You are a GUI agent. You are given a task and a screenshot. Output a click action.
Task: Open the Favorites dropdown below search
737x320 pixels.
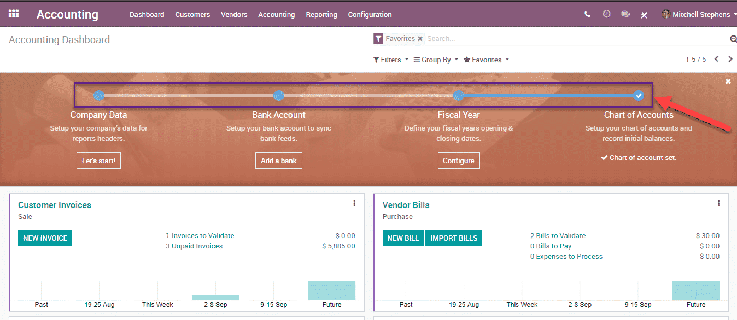coord(486,60)
